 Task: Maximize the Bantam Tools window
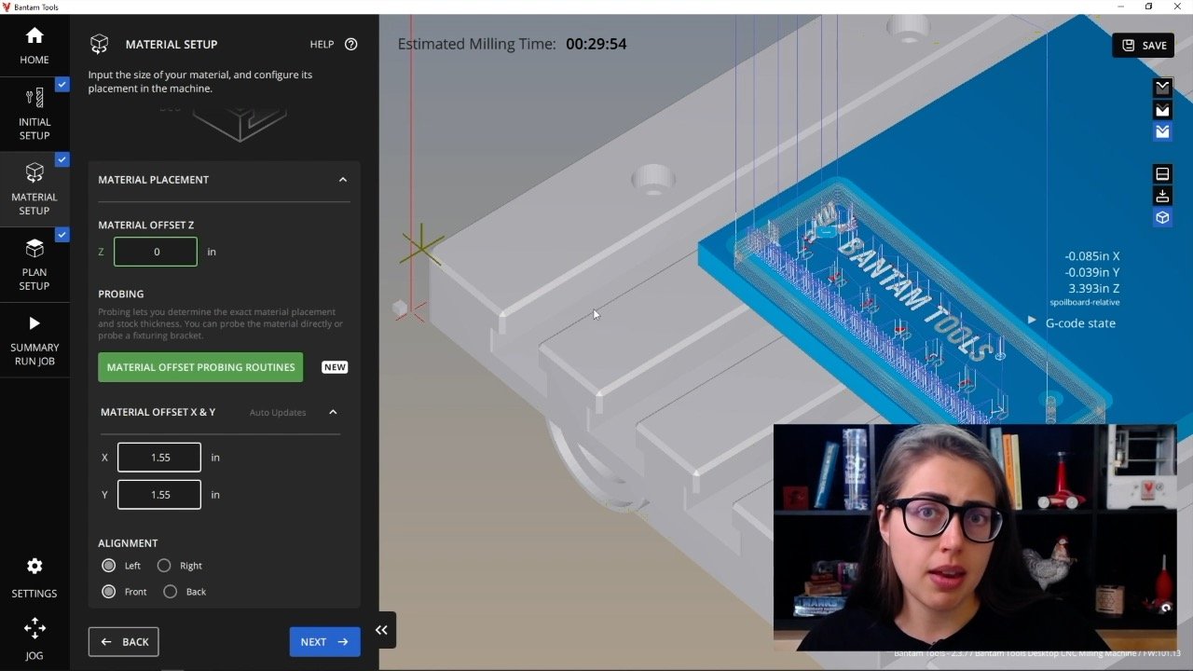coord(1148,7)
